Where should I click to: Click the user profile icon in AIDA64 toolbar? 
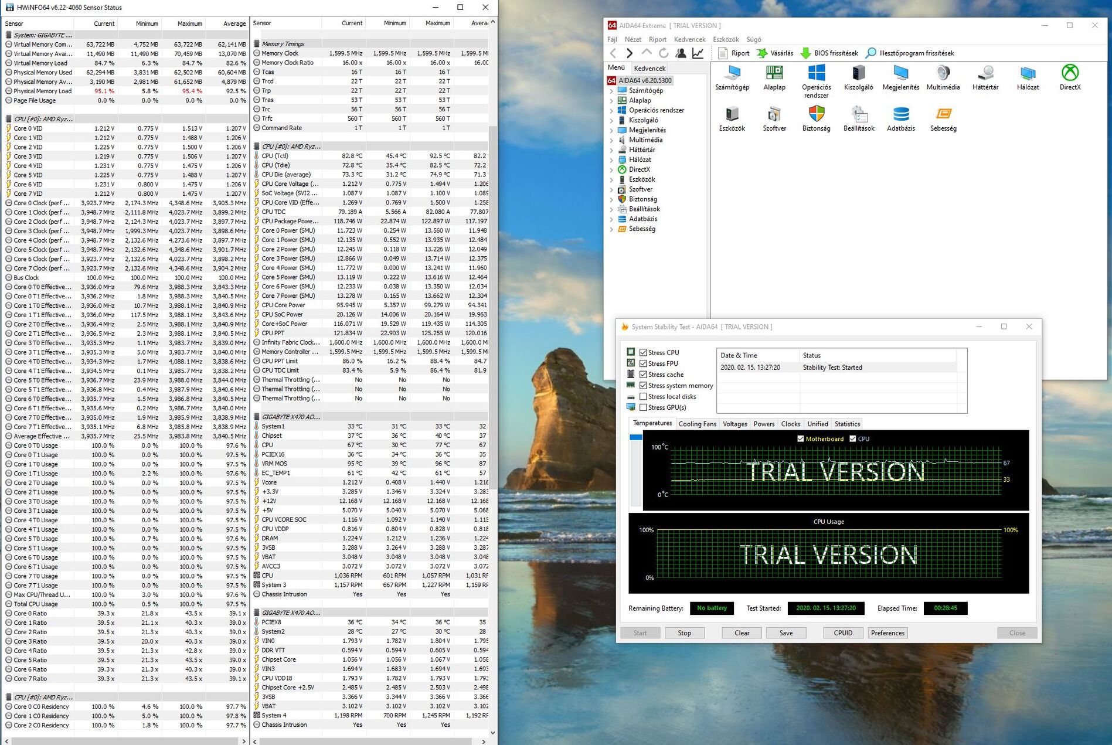(681, 53)
